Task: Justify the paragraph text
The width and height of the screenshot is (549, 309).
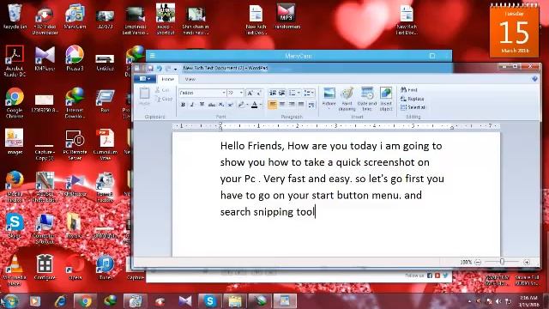Action: [x=301, y=105]
